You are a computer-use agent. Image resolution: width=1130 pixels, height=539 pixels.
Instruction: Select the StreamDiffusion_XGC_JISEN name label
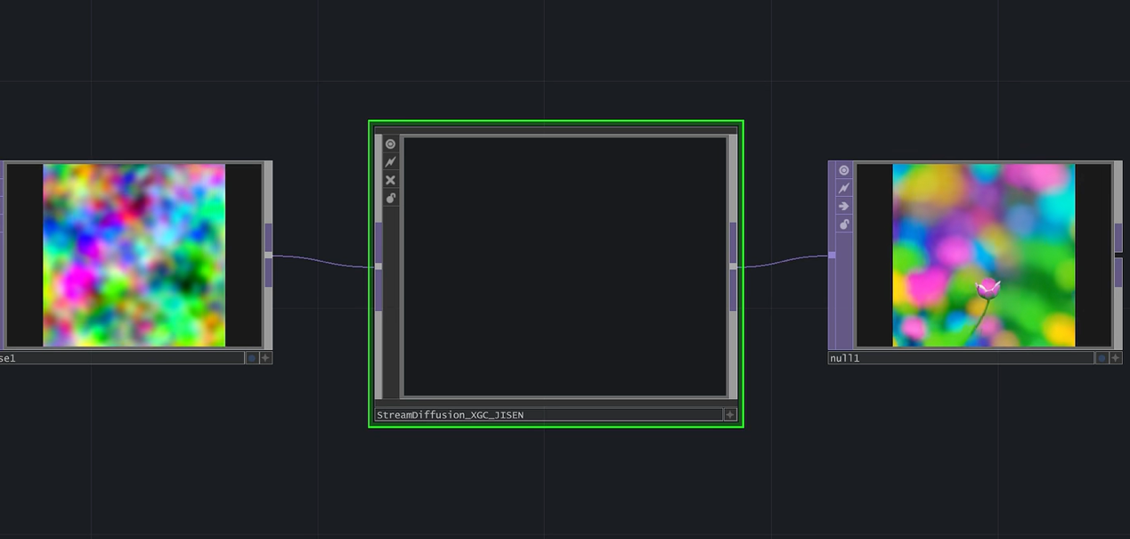[450, 415]
